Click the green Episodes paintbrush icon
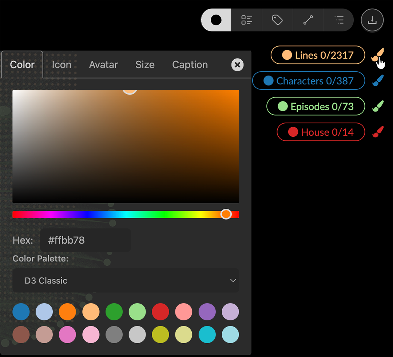Viewport: 393px width, 357px height. click(x=378, y=106)
